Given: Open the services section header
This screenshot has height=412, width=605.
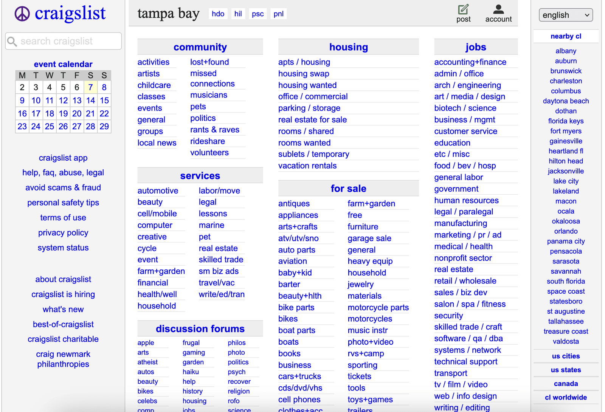Looking at the screenshot, I should click(x=200, y=176).
